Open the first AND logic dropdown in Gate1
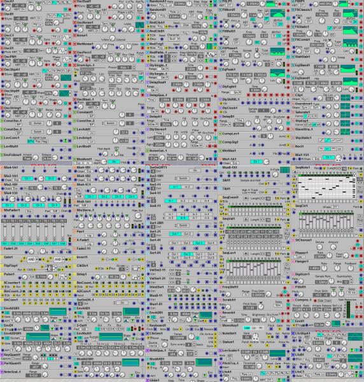This screenshot has width=364, height=382. click(x=31, y=260)
